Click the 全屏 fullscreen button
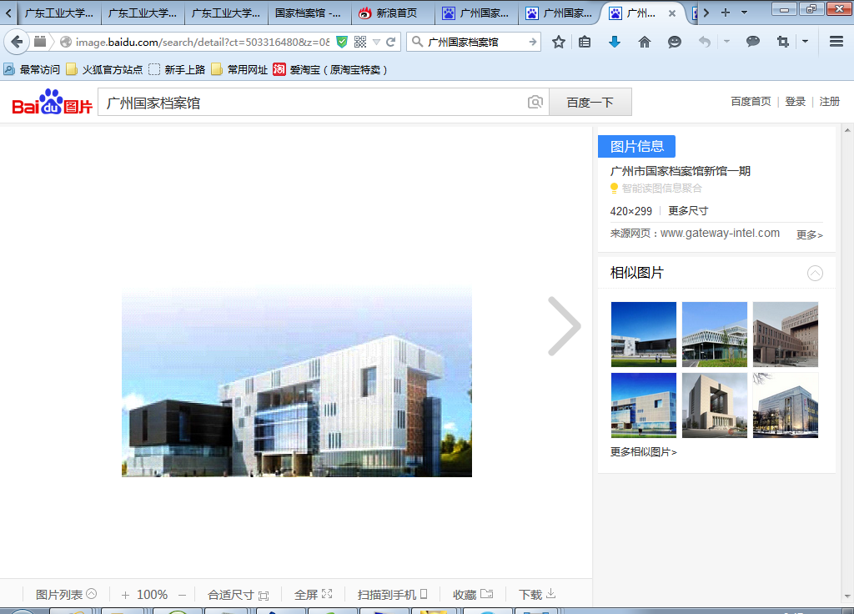Screen dimensions: 854x614 click(313, 595)
